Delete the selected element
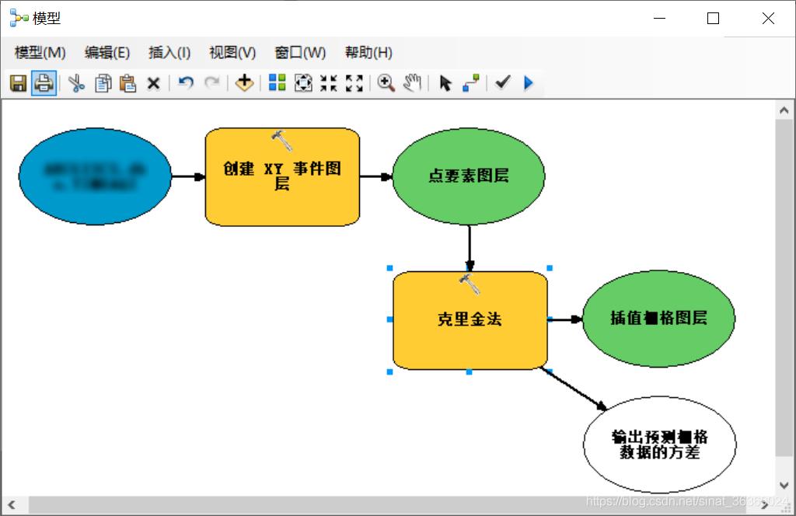This screenshot has height=516, width=796. 152,82
